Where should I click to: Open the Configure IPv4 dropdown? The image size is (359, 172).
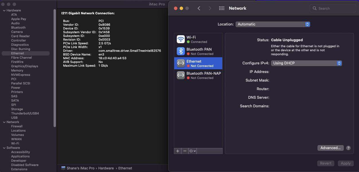(306, 63)
